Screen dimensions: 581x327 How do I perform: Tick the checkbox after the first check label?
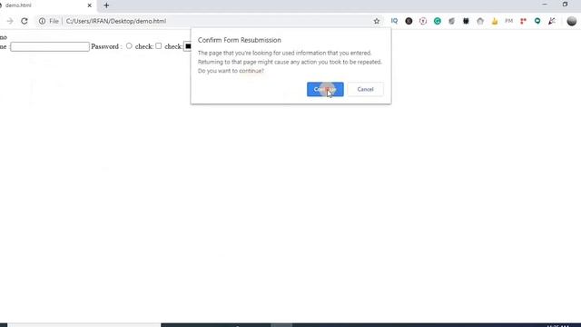coord(159,46)
